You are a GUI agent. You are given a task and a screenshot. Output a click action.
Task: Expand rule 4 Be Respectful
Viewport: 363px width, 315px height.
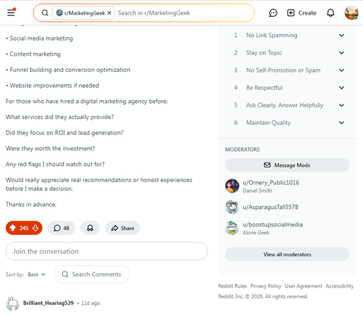[x=288, y=88]
